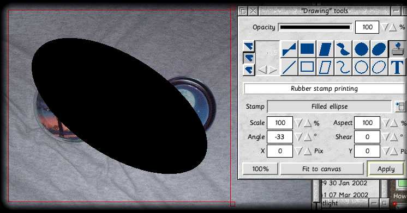Viewport: 407px width, 213px height.
Task: Click the Fit to canvas button
Action: click(321, 169)
